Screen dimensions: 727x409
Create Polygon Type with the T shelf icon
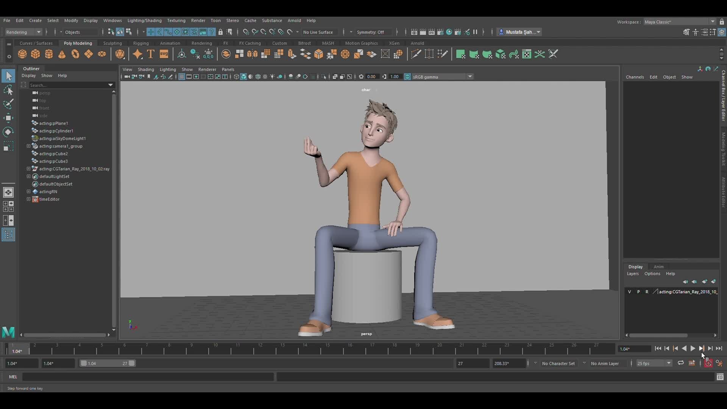coord(151,54)
